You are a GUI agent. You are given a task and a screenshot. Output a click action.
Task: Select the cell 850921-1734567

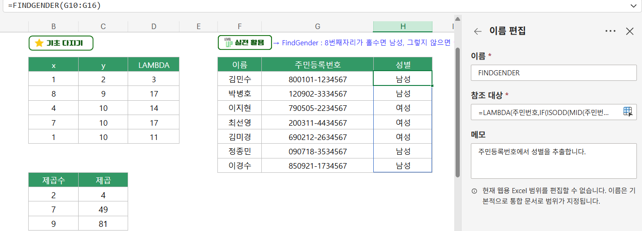317,165
